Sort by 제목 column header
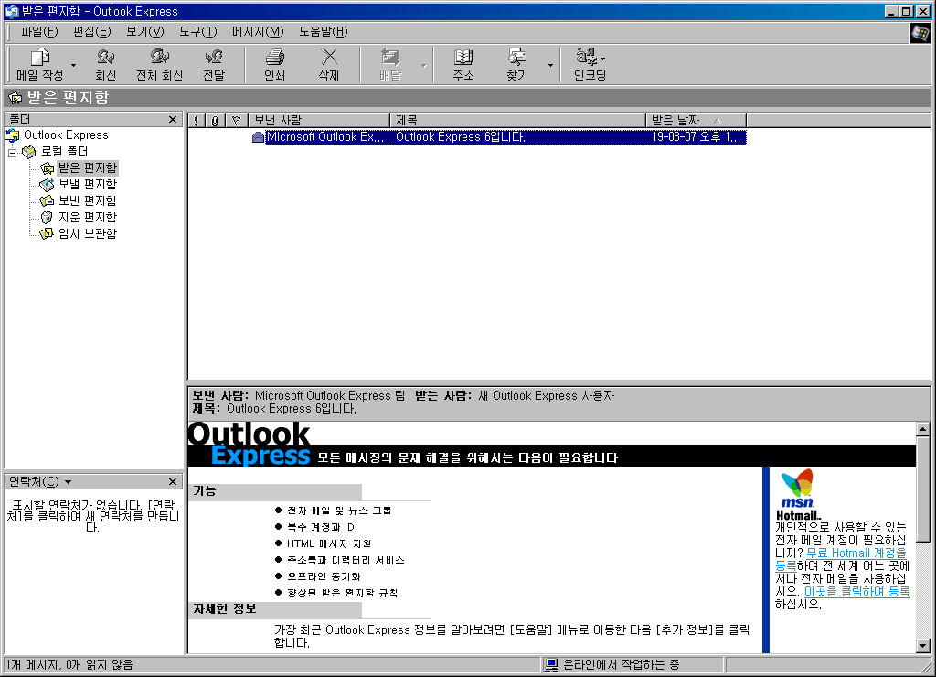 (517, 121)
